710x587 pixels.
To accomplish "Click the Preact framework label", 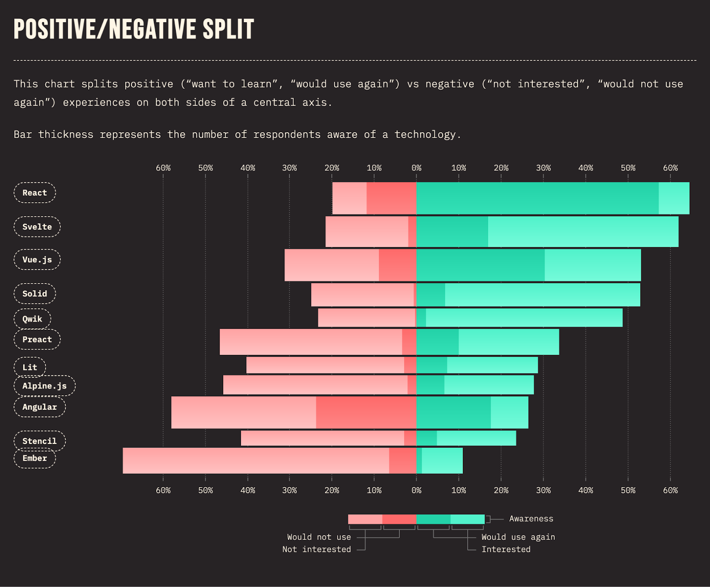I will coord(37,339).
